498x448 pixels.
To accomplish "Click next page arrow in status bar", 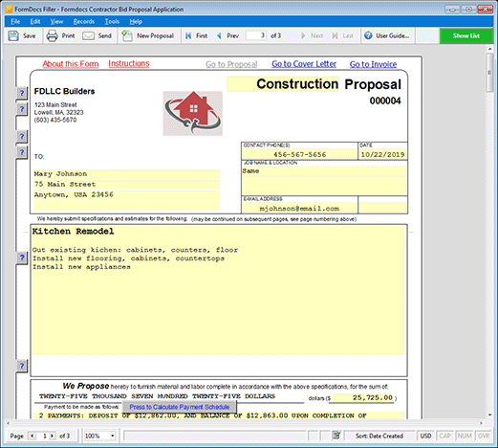I will tap(52, 436).
